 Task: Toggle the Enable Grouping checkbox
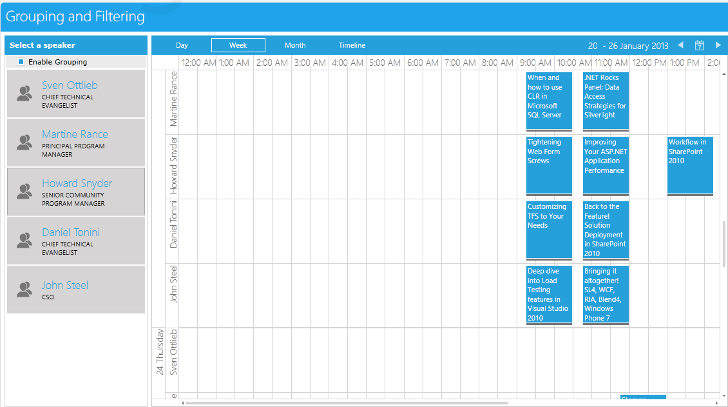tap(21, 62)
